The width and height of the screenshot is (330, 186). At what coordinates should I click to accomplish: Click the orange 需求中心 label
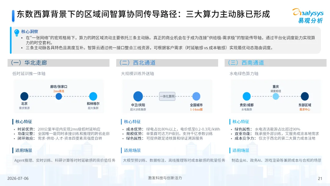pyautogui.click(x=305, y=110)
